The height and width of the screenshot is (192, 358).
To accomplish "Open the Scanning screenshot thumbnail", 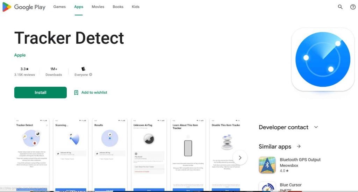I will (x=71, y=155).
